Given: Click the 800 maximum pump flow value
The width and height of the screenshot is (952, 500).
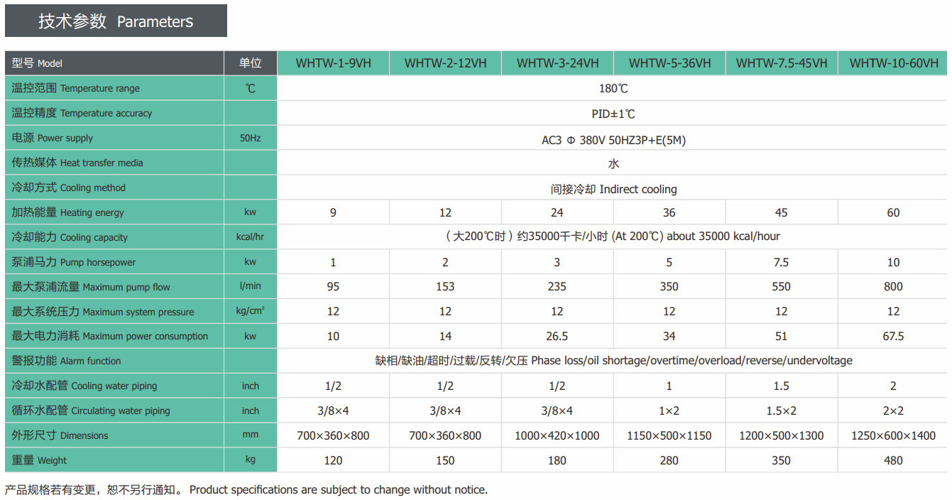Looking at the screenshot, I should pyautogui.click(x=893, y=287).
